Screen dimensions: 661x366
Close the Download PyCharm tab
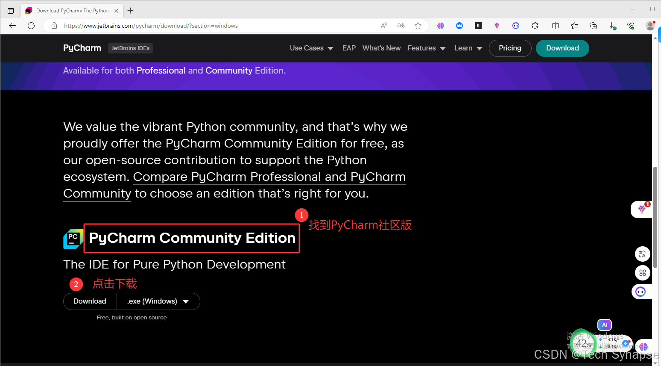tap(116, 11)
